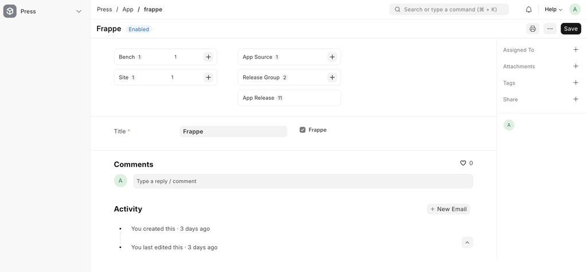Like the document with heart icon

pos(463,163)
